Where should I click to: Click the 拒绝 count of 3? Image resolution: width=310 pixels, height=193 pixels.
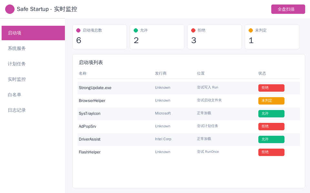[194, 41]
